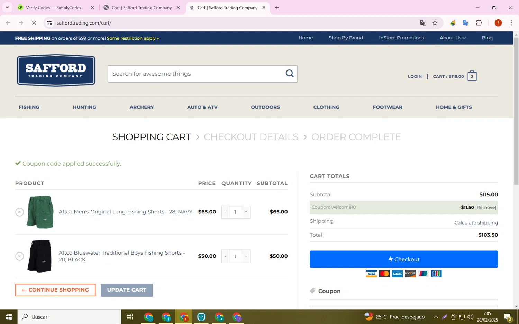The image size is (519, 324).
Task: Go to Home in top navigation
Action: tap(306, 38)
